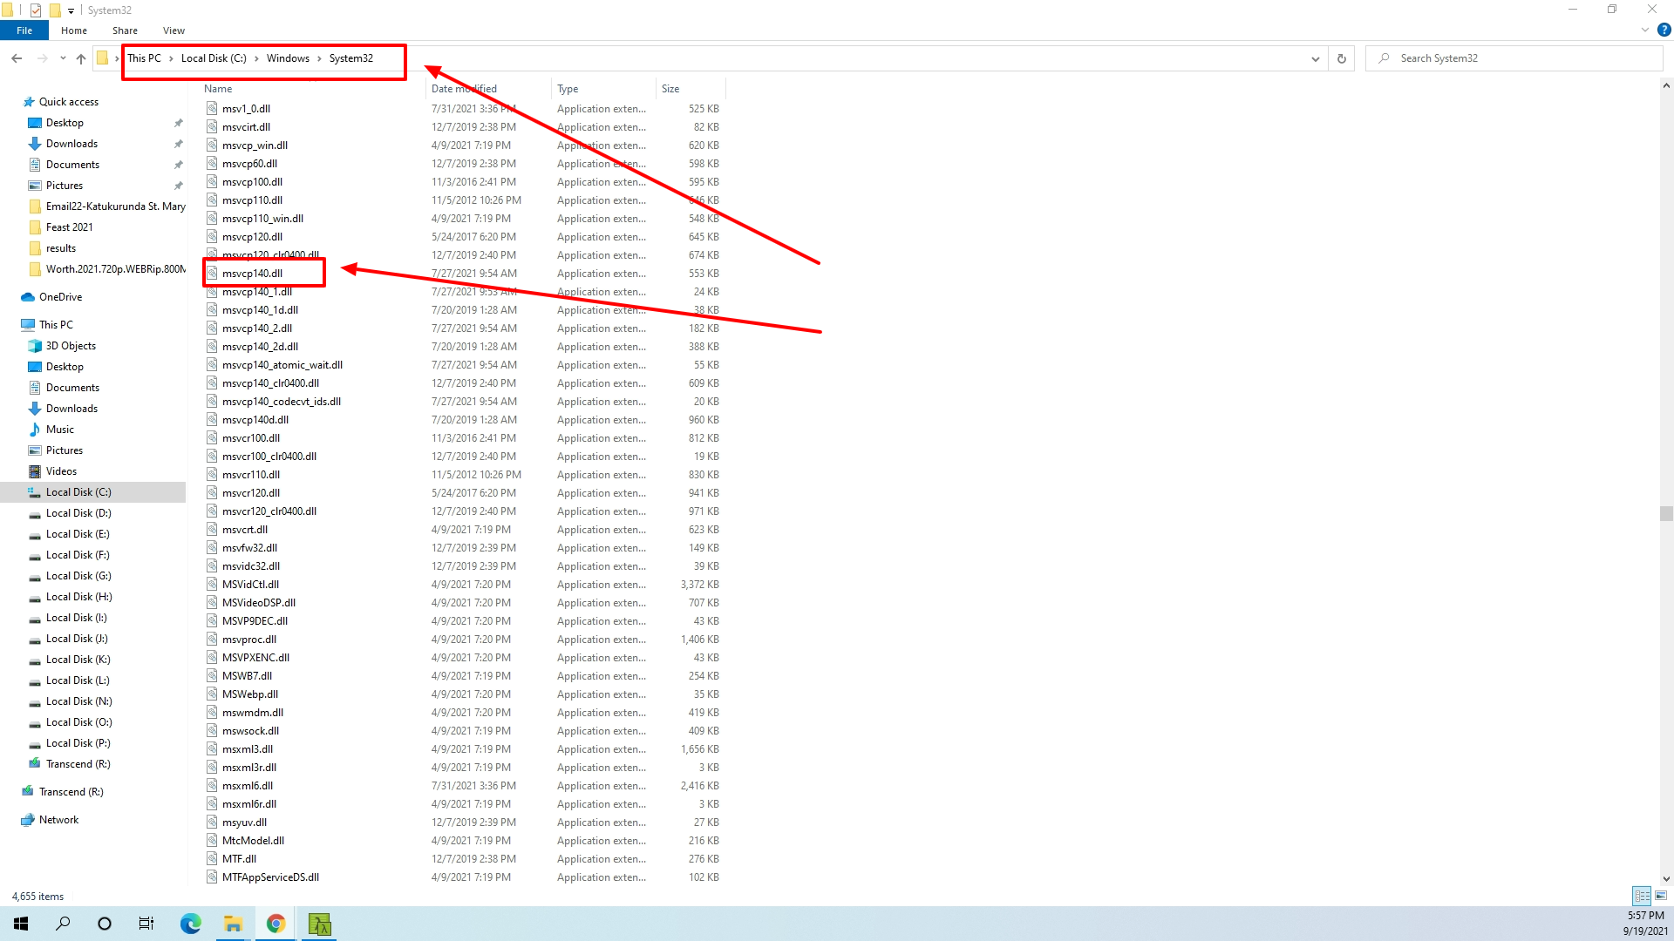Open 3D Objects folder
Image resolution: width=1674 pixels, height=941 pixels.
click(71, 346)
